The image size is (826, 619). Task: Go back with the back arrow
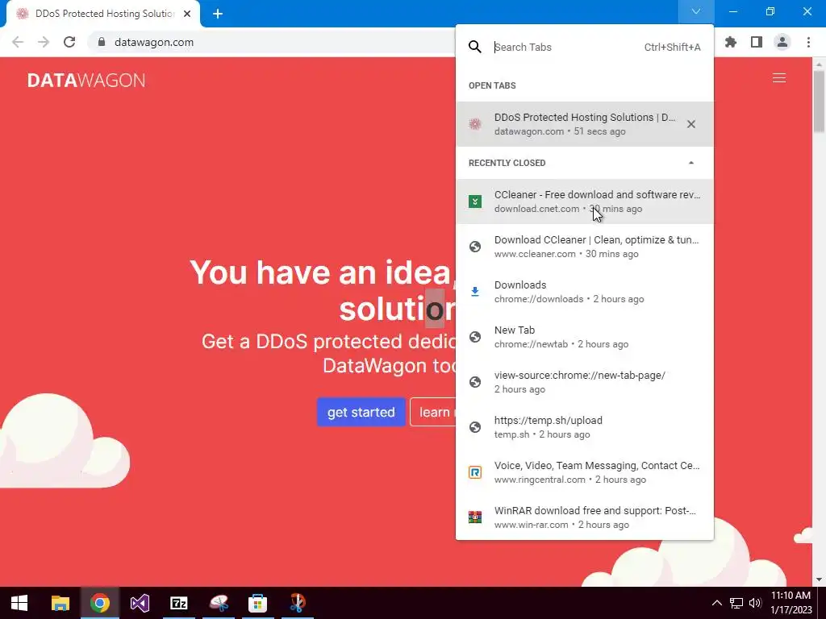tap(18, 42)
